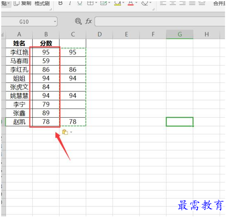Select the cell containing 姚慧慧
The height and width of the screenshot is (218, 227).
[19, 95]
